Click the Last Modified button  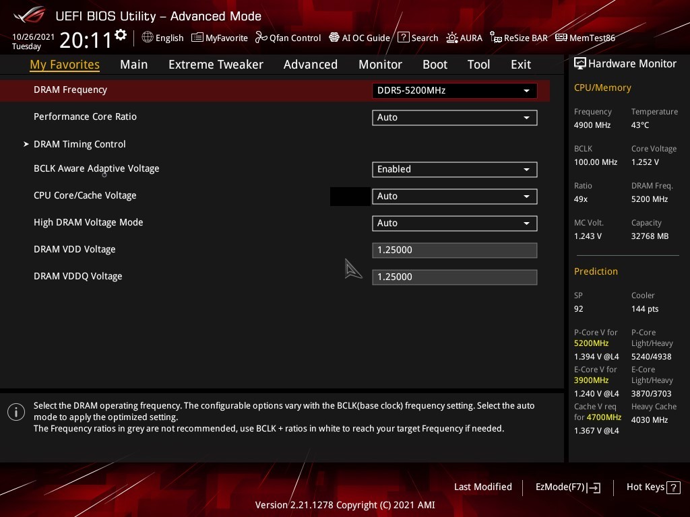click(x=482, y=487)
